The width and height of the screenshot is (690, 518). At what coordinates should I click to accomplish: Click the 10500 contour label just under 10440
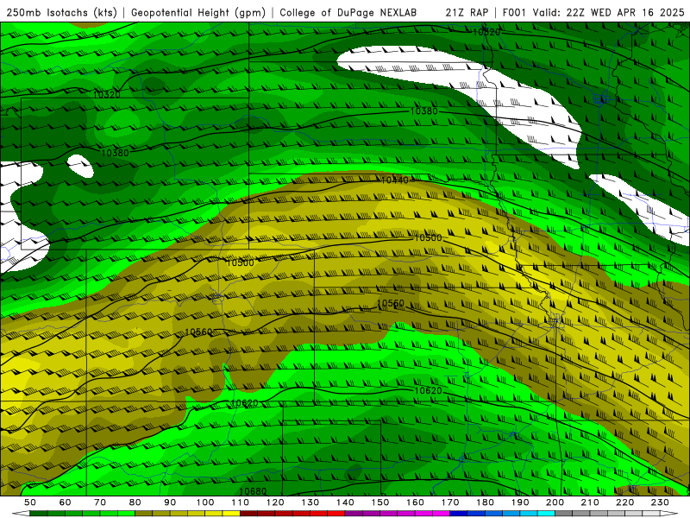pyautogui.click(x=428, y=237)
